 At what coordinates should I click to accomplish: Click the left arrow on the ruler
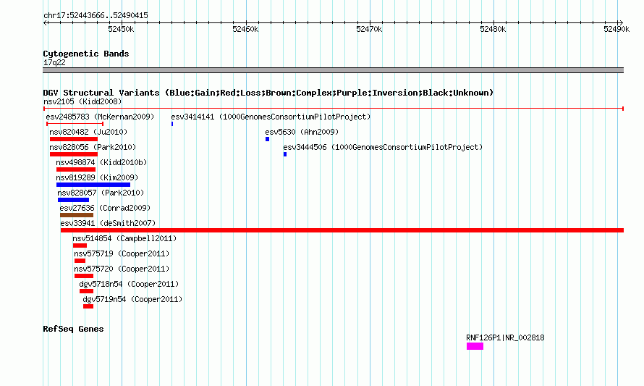[x=46, y=22]
